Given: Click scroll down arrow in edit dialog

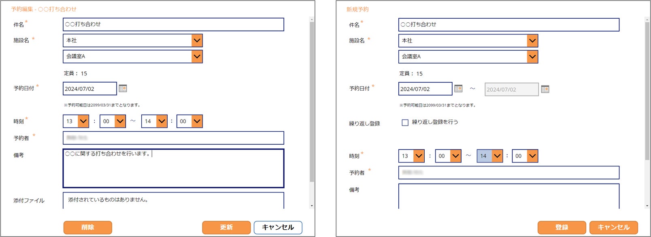Looking at the screenshot, I should click(312, 206).
